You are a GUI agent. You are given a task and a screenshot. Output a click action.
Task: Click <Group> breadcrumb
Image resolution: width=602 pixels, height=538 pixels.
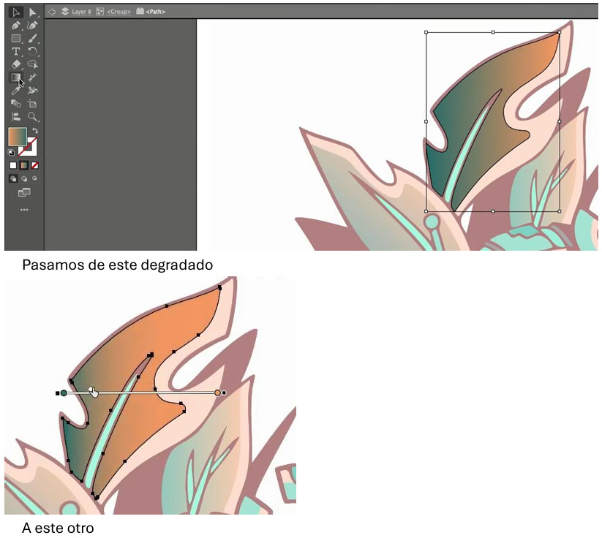[118, 12]
